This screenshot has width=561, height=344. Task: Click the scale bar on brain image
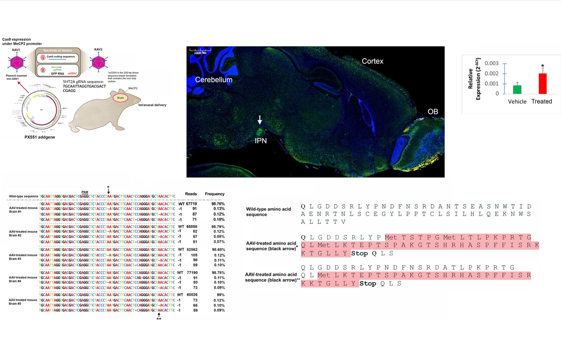tap(200, 49)
